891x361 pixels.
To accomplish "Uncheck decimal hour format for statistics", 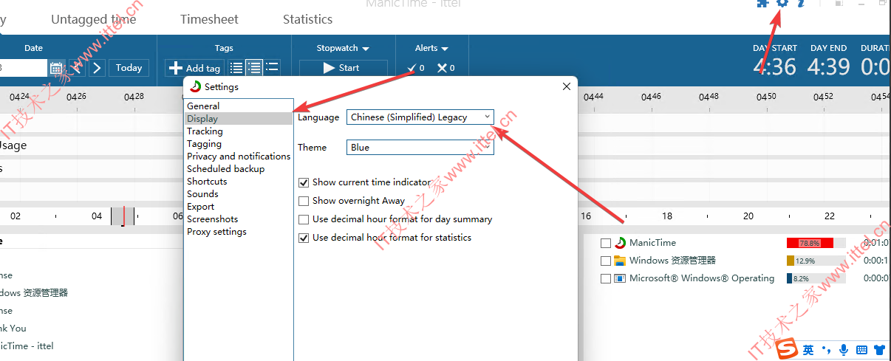I will (x=304, y=238).
